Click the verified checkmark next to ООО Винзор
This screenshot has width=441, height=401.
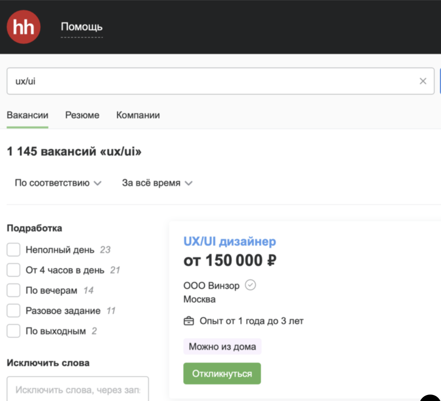pyautogui.click(x=250, y=285)
